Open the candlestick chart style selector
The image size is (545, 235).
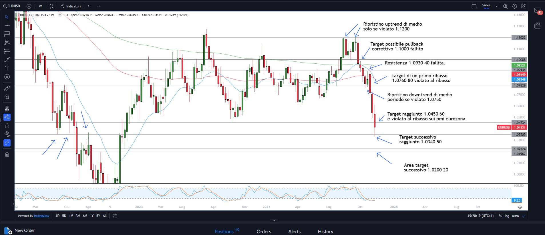(x=51, y=6)
